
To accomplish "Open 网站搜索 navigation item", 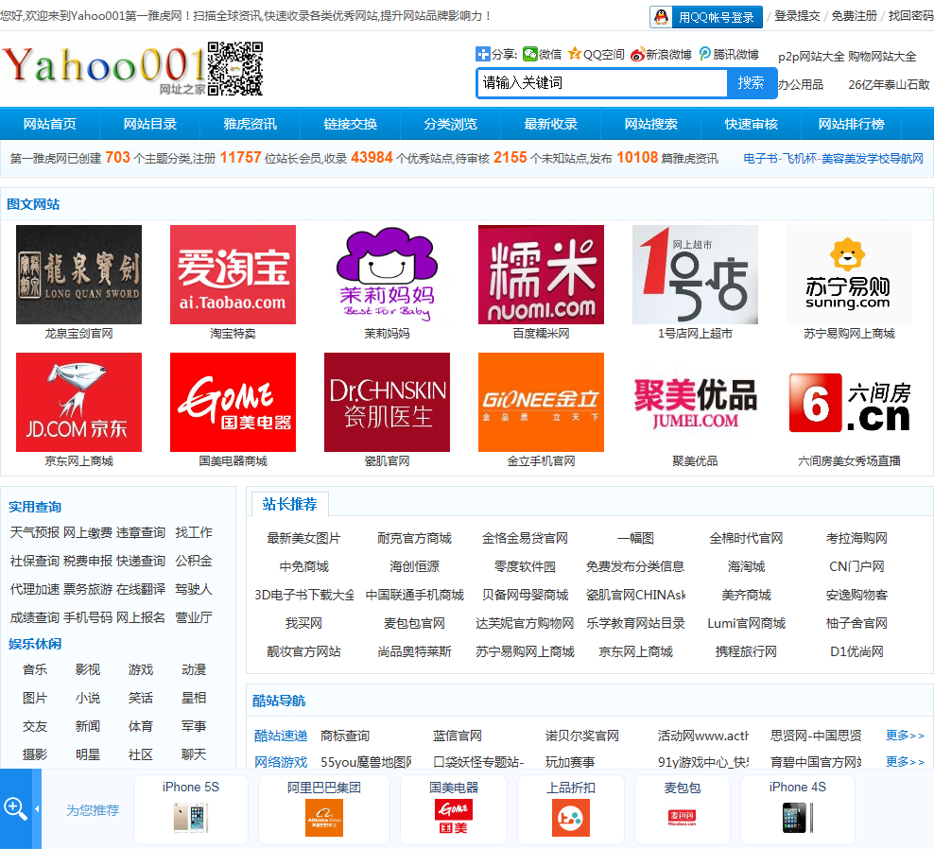I will click(651, 124).
